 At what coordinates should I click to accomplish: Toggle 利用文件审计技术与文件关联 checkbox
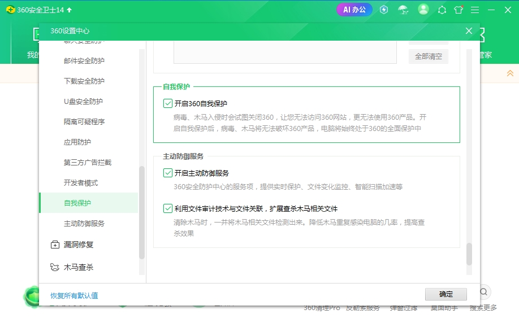168,208
